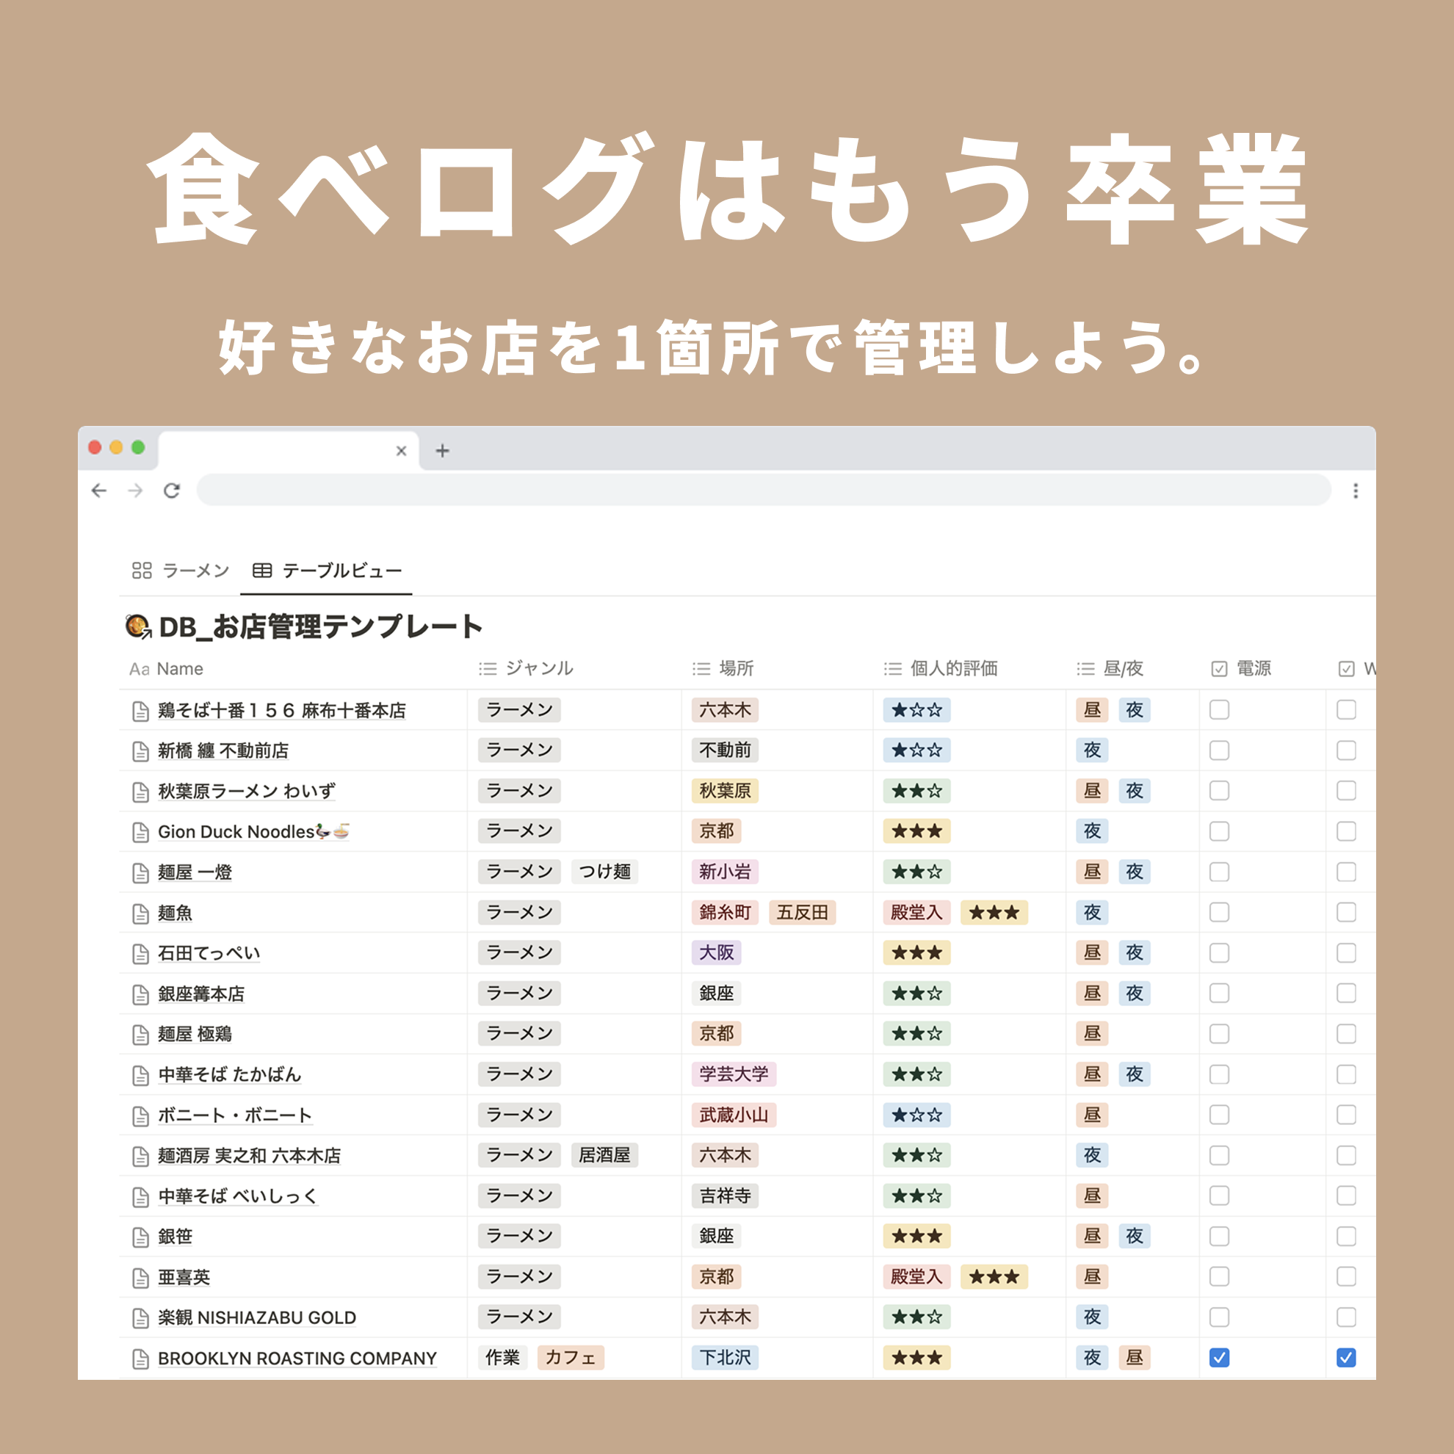Screen dimensions: 1454x1454
Task: Click the browser forward arrow
Action: [x=135, y=491]
